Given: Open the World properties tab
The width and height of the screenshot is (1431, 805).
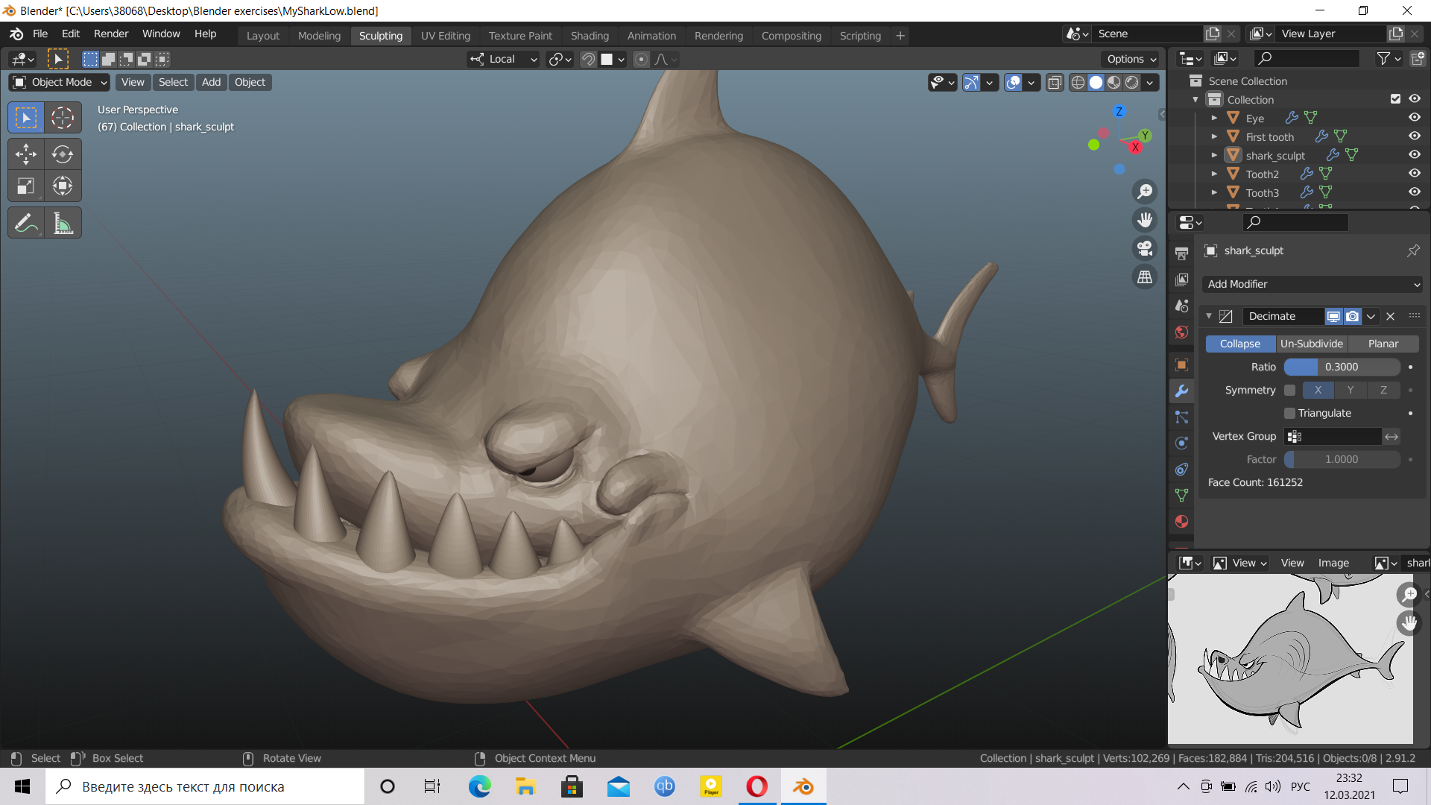Looking at the screenshot, I should click(x=1181, y=332).
